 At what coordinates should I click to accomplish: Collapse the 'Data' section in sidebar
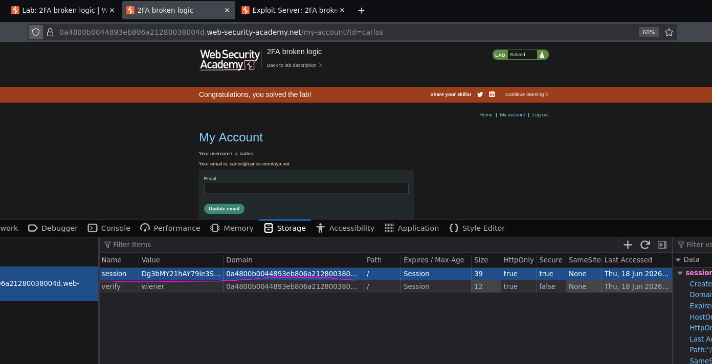(x=678, y=259)
